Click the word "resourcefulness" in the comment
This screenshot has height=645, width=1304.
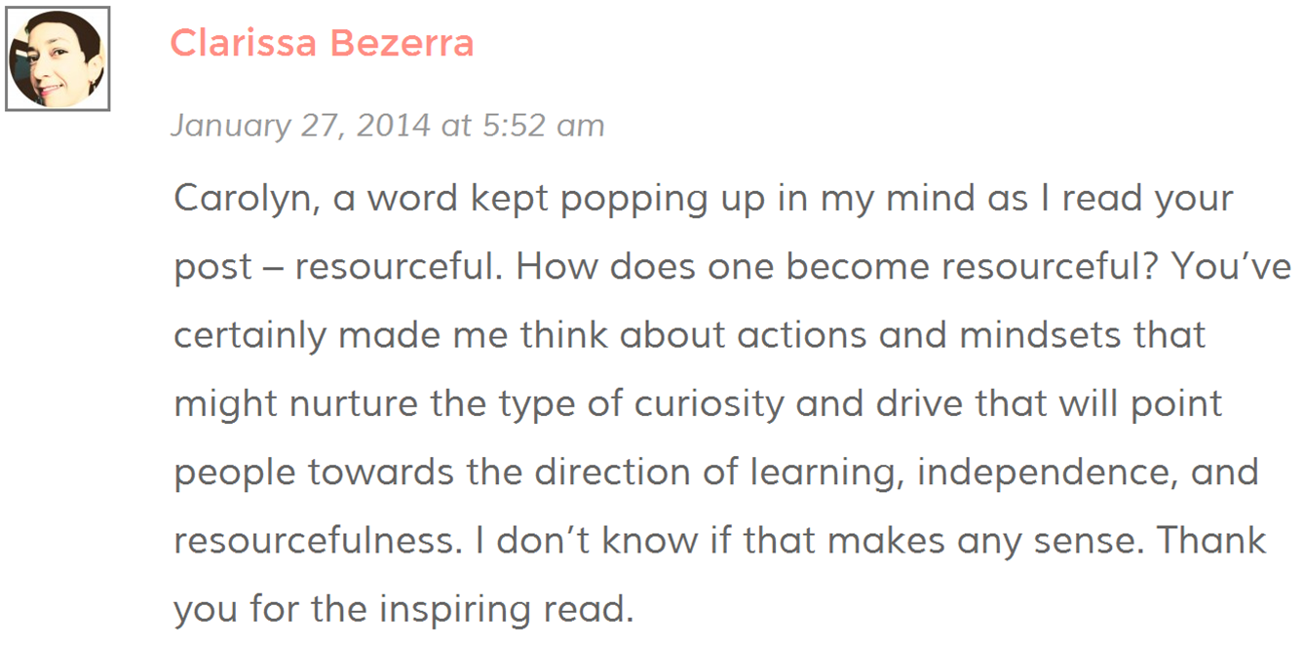(316, 541)
